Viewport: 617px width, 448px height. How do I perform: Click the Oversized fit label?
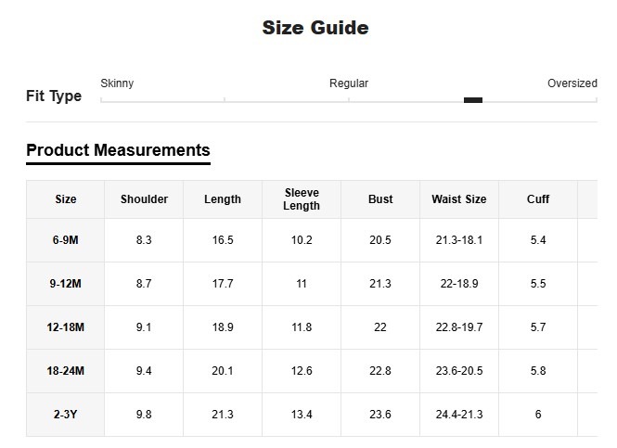pyautogui.click(x=572, y=83)
